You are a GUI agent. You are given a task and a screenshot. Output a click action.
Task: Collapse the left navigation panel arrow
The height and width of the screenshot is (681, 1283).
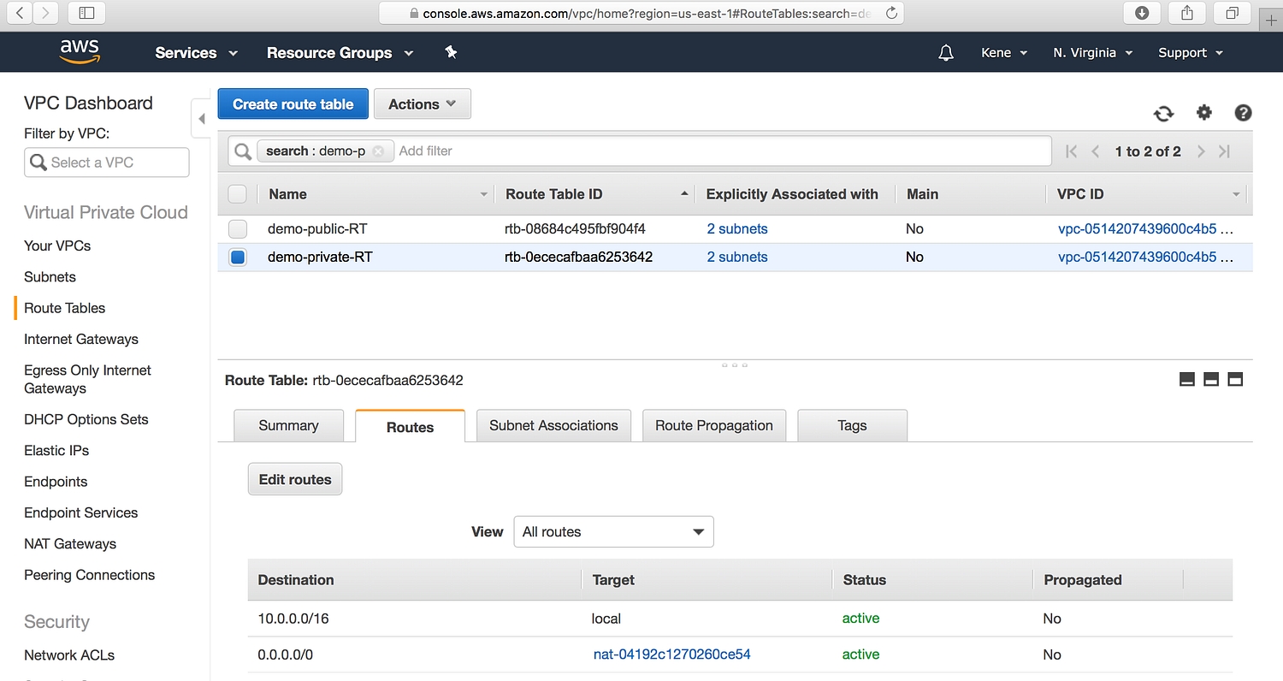(201, 119)
